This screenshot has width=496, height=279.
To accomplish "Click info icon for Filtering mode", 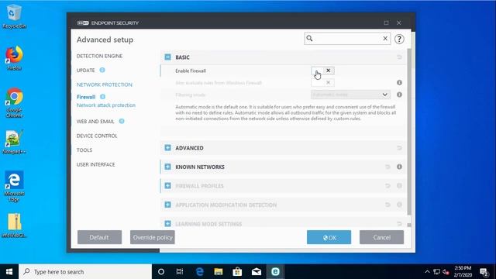I will [400, 95].
